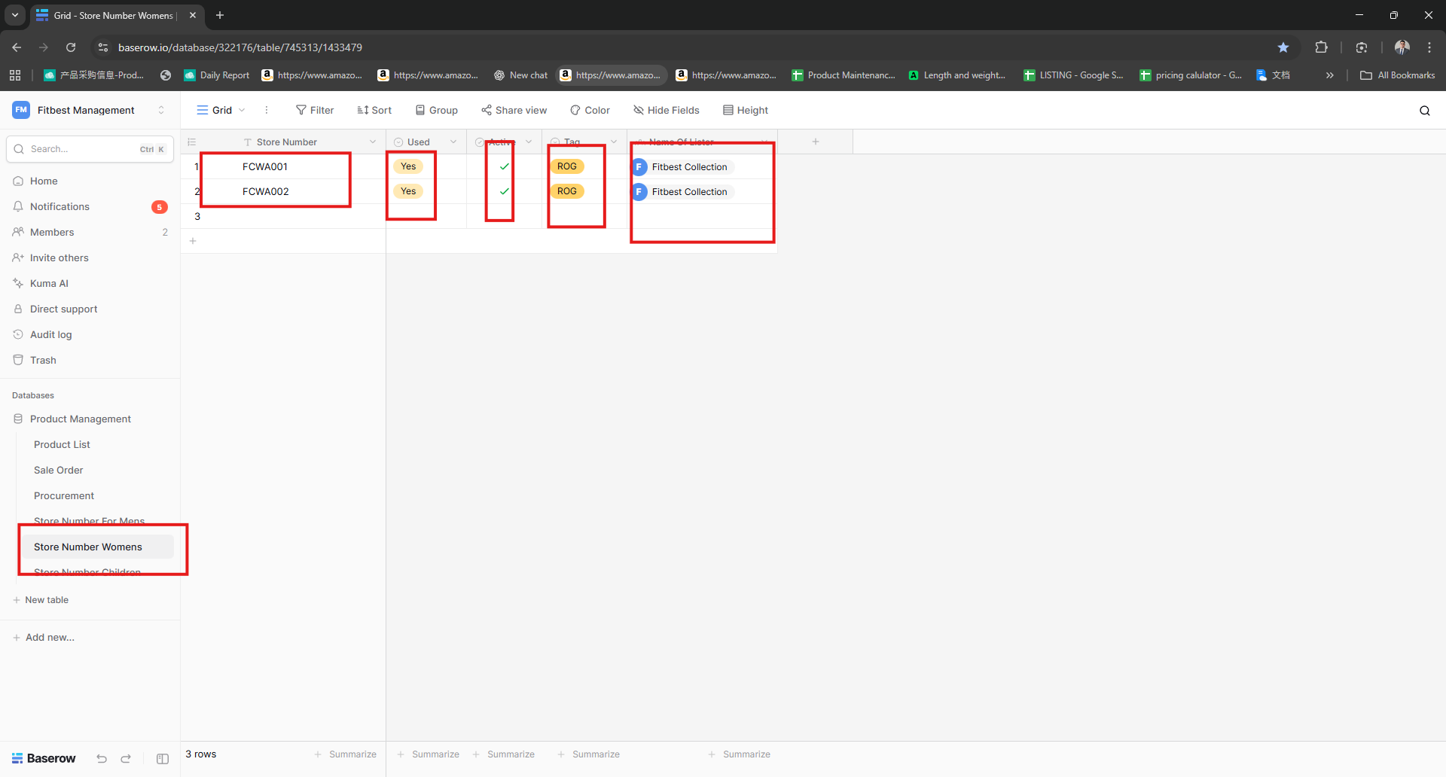
Task: Toggle Active checkbox for FCWA001 row
Action: click(x=504, y=166)
